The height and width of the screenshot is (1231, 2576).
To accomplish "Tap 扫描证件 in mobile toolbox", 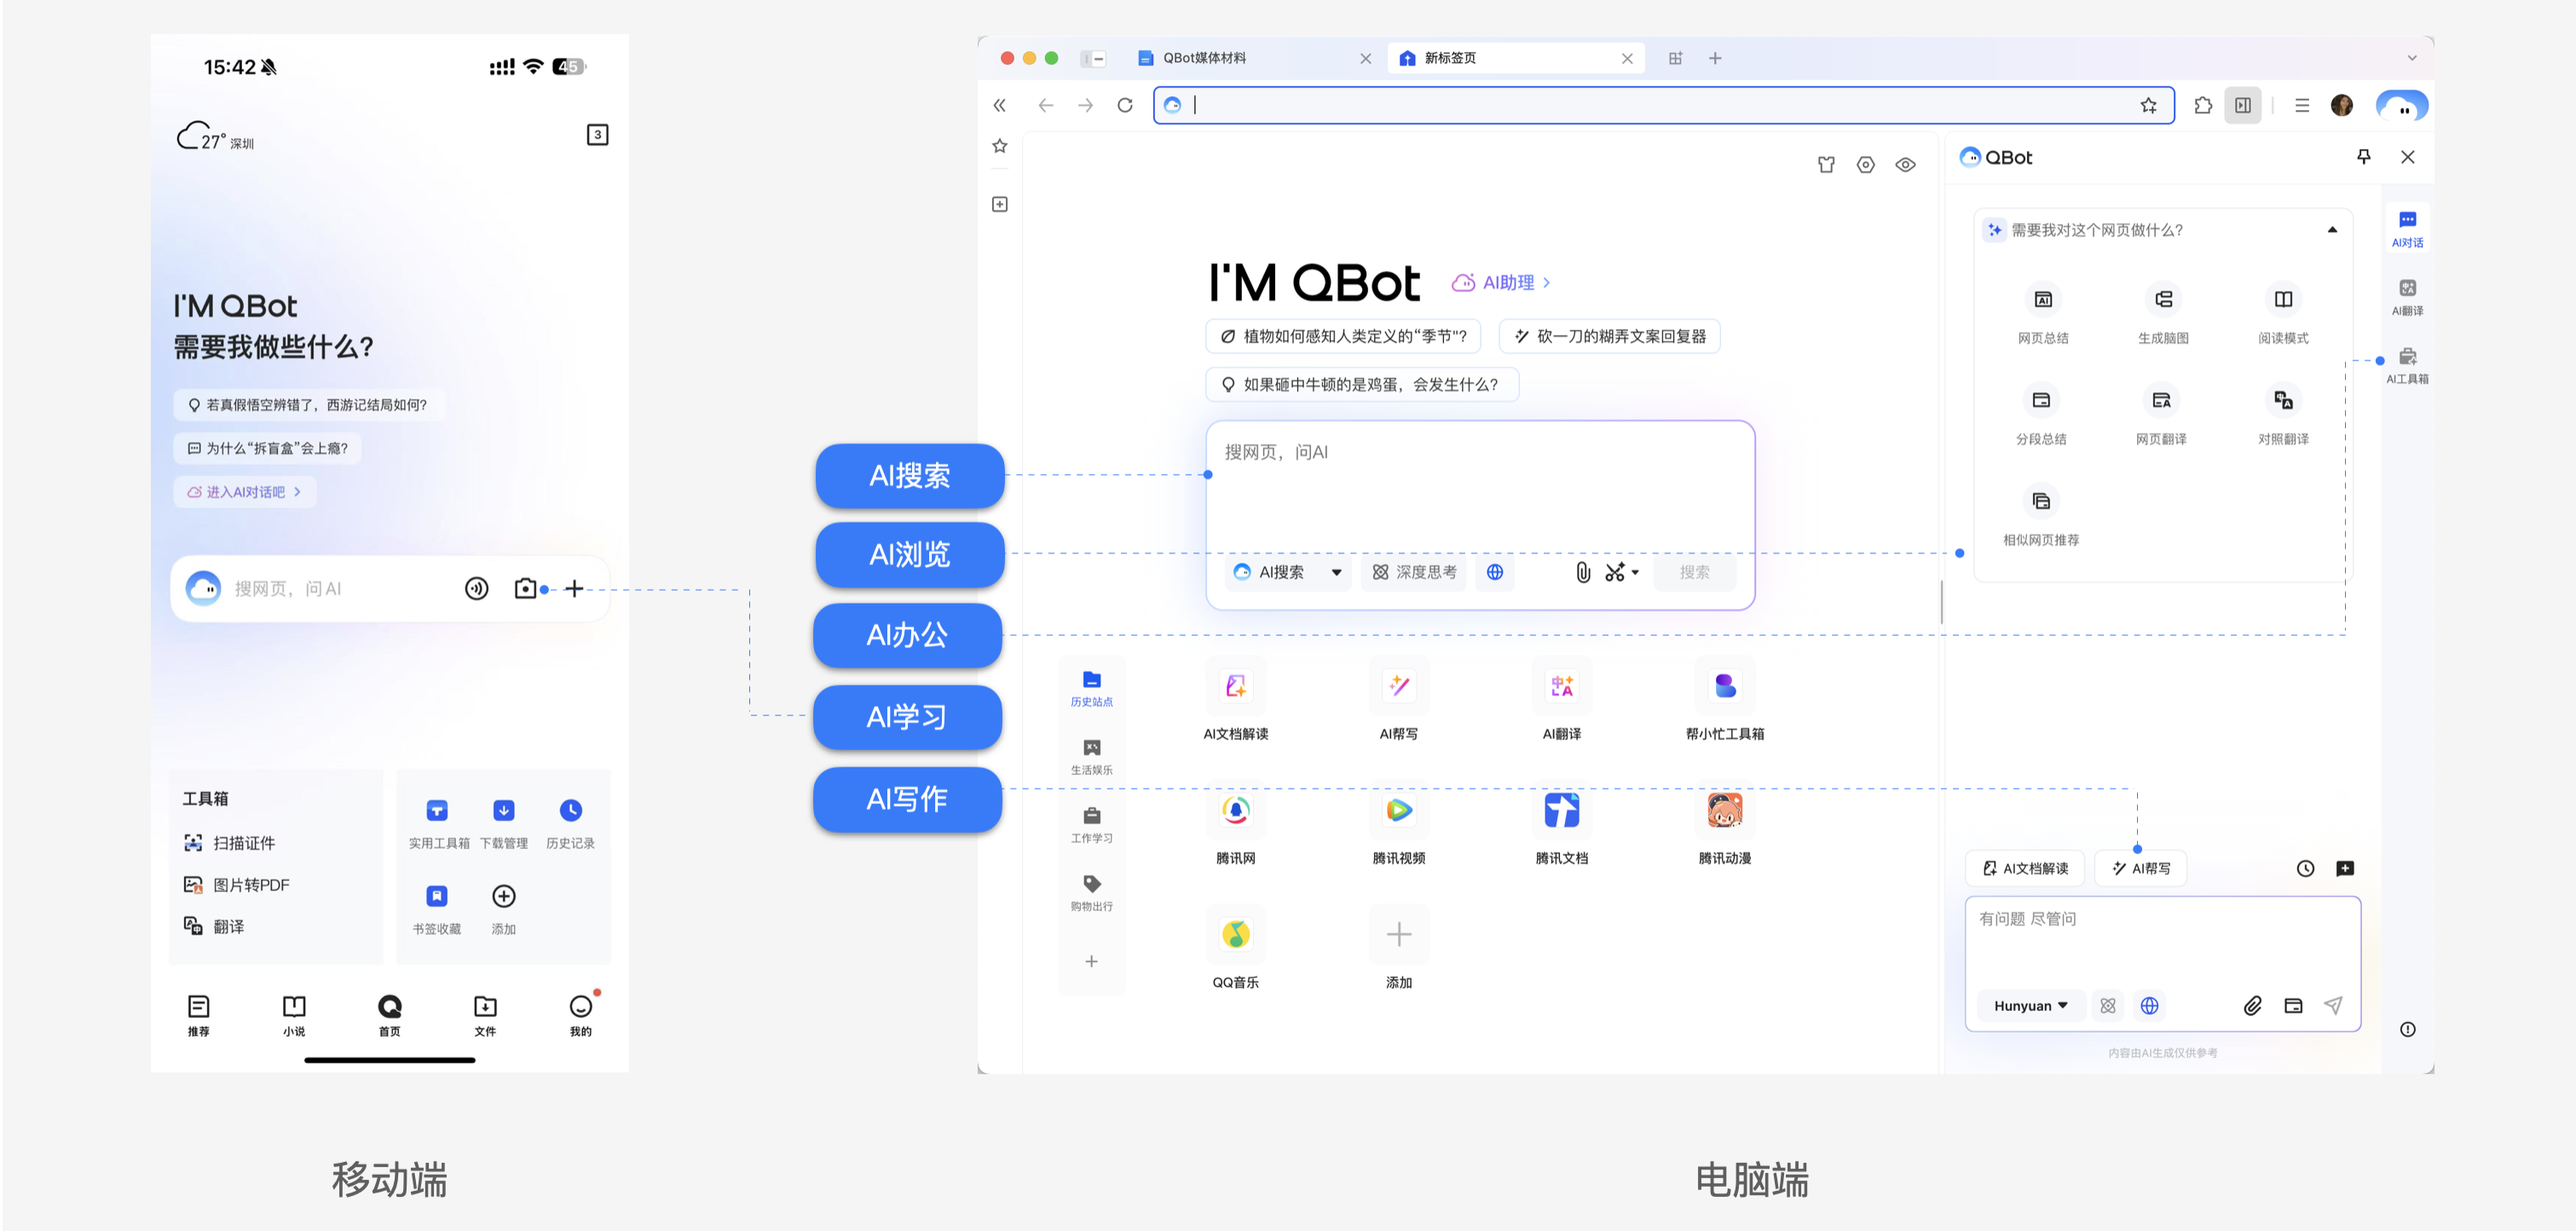I will point(229,843).
